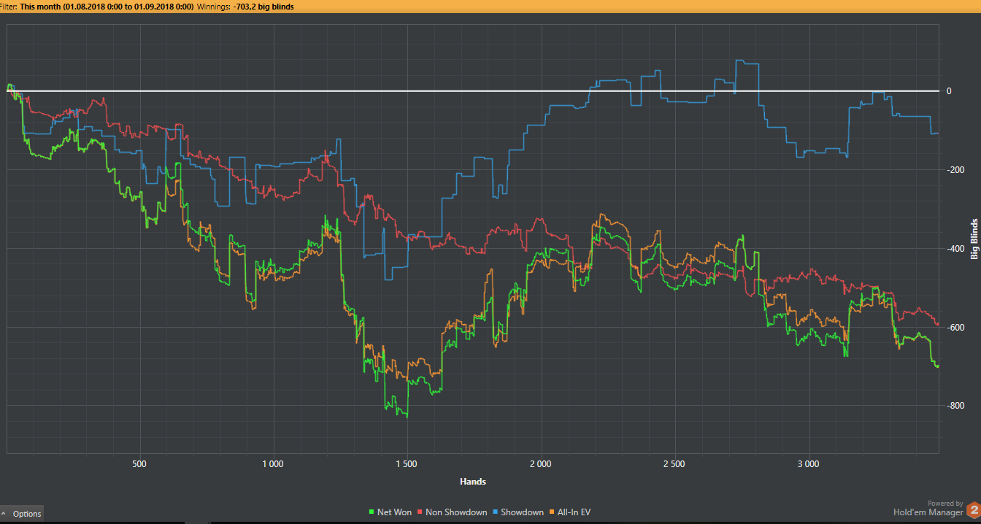Click the '-800' y-axis label
Viewport: 981px width, 524px height.
click(955, 406)
